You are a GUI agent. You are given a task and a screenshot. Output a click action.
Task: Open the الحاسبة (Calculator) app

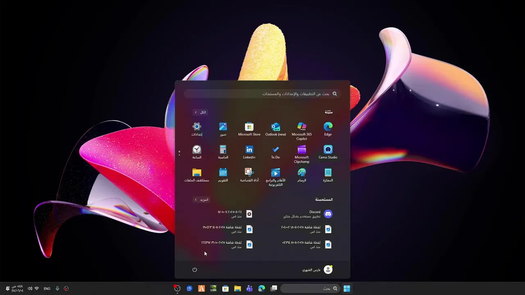coord(223,152)
